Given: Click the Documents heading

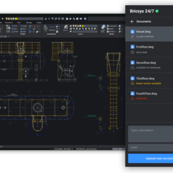Looking at the screenshot, I should coord(144,22).
